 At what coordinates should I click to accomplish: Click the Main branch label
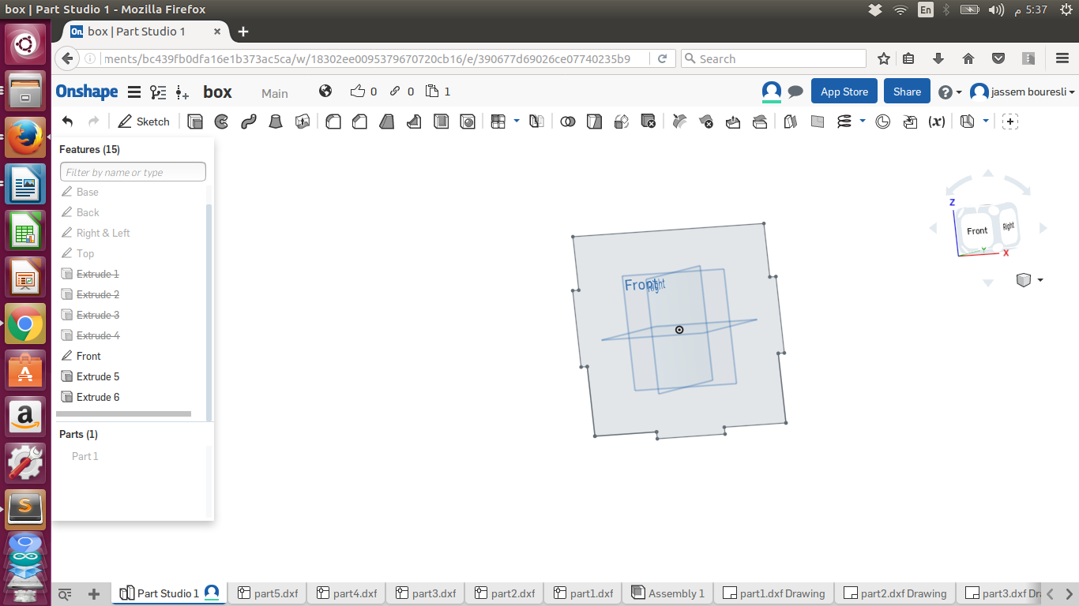[x=275, y=93]
